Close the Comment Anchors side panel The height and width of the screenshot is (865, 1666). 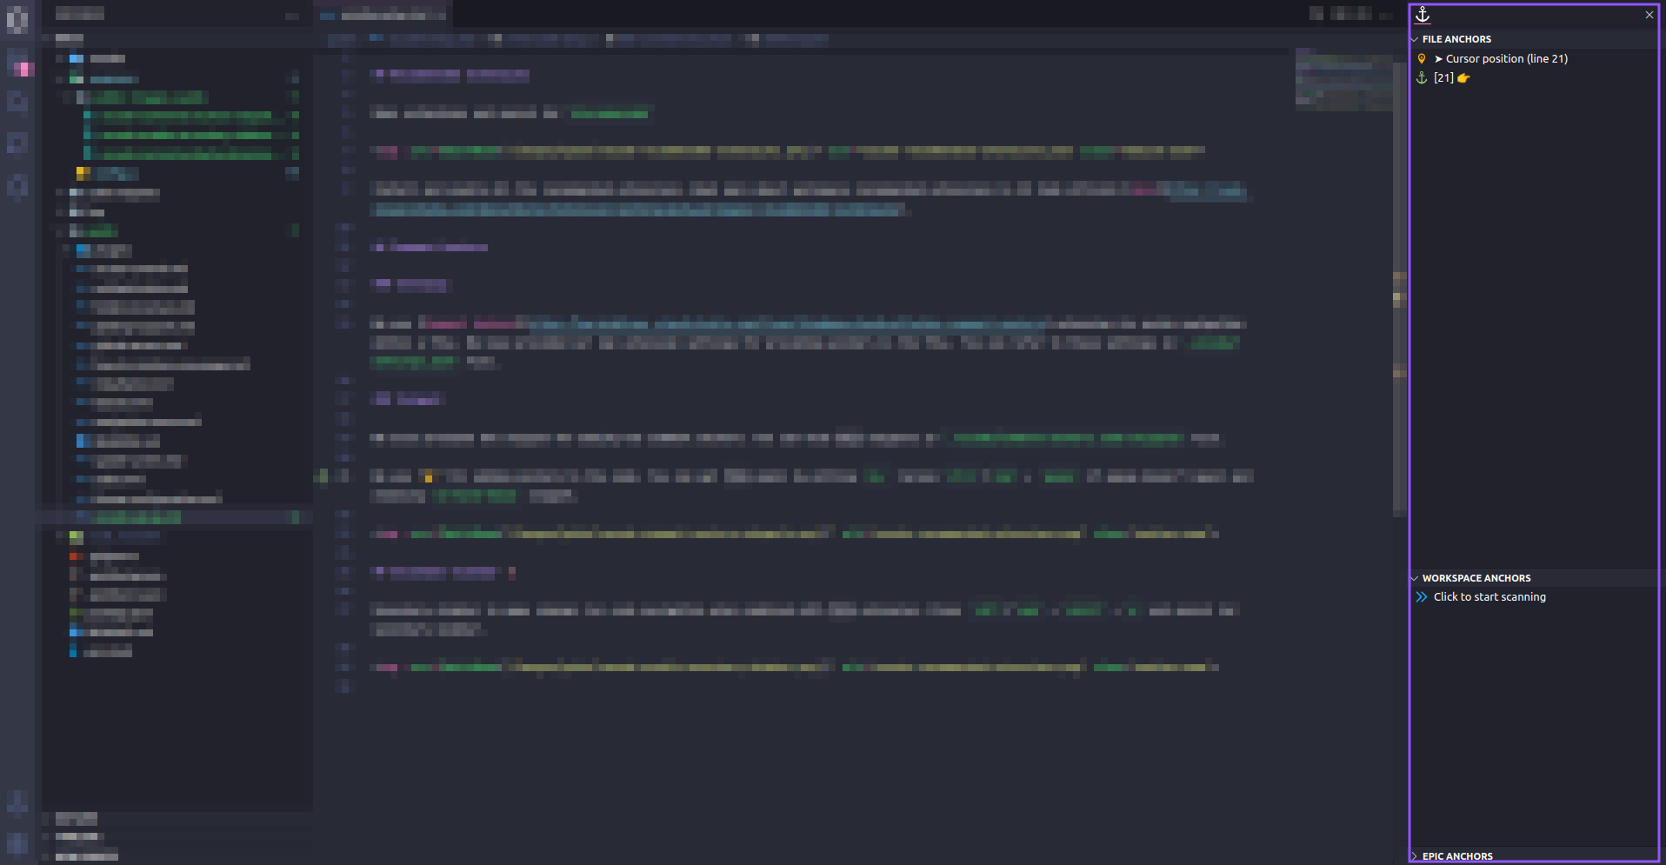click(1649, 14)
